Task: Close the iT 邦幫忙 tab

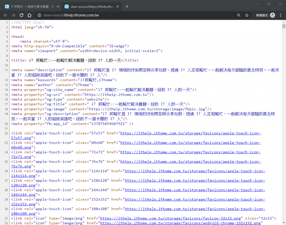Action: pyautogui.click(x=58, y=7)
